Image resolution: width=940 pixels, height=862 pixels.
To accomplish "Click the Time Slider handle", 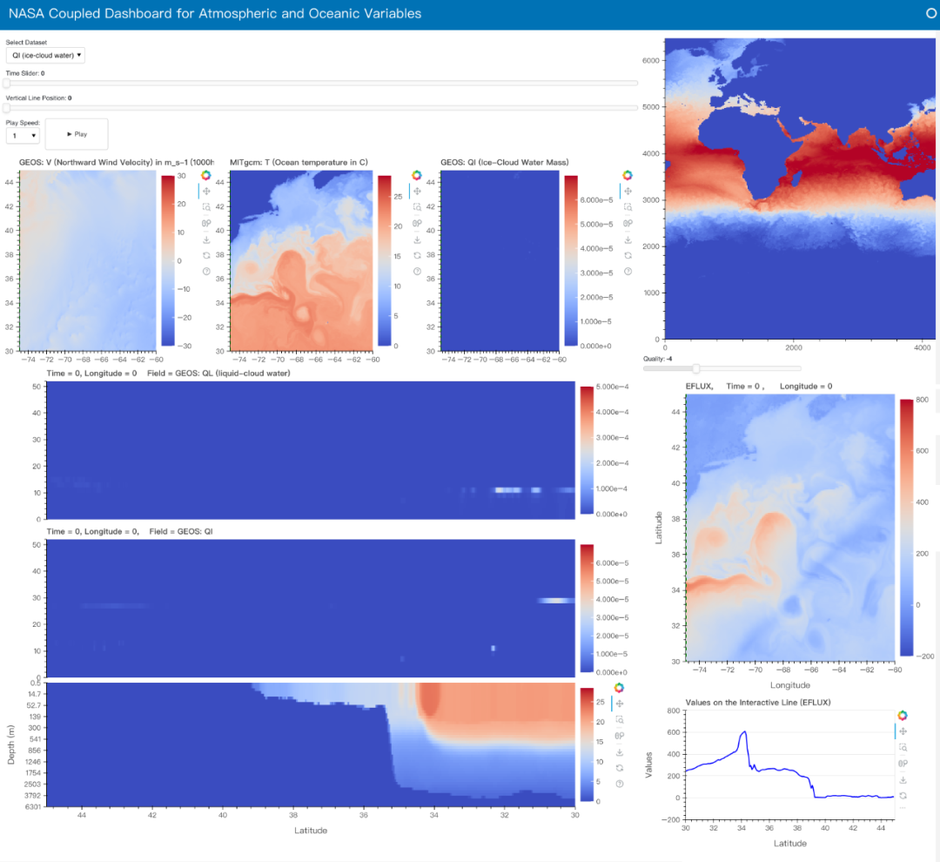I will (7, 84).
